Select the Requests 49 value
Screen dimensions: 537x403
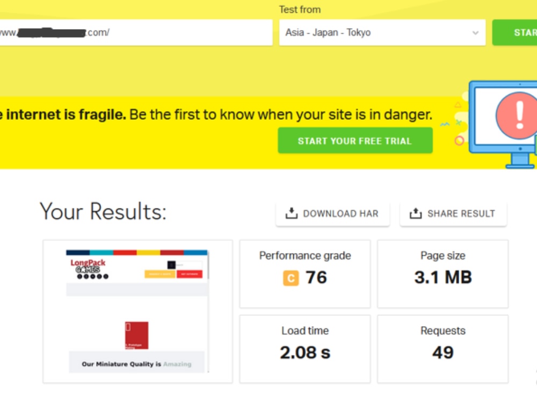[443, 352]
